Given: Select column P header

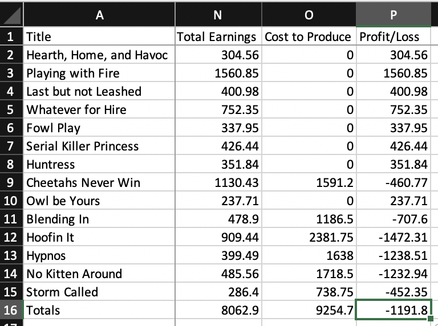Looking at the screenshot, I should (394, 14).
